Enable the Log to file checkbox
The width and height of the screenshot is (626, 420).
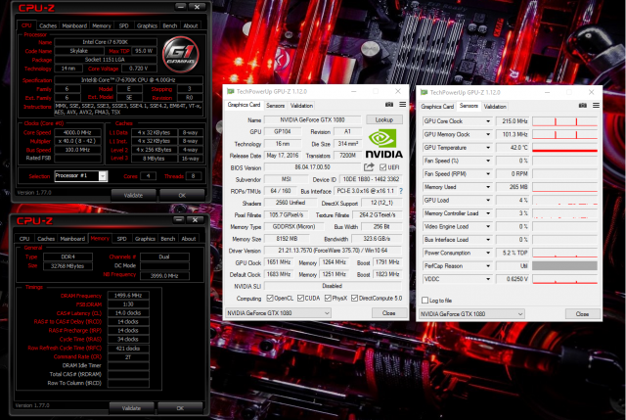pos(425,300)
